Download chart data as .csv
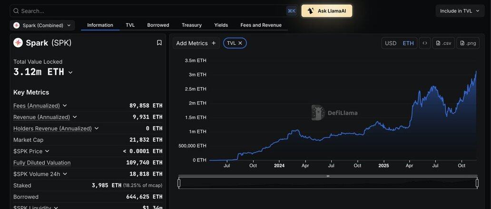The image size is (491, 209). pos(443,43)
